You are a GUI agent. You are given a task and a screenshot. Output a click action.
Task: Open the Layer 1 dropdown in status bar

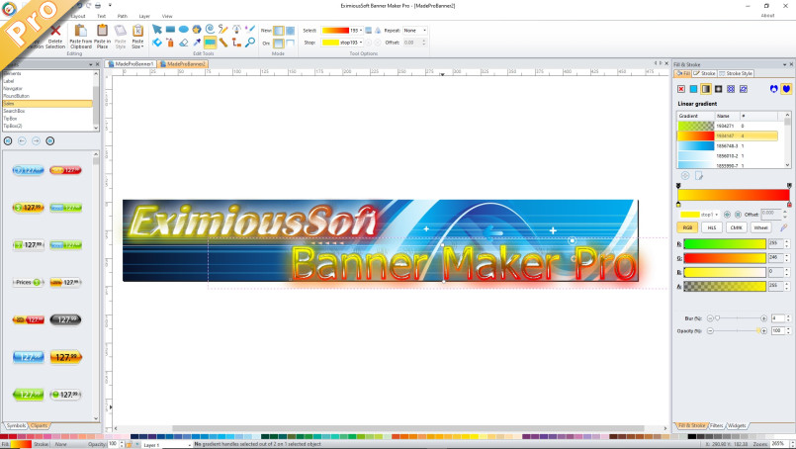[166, 444]
